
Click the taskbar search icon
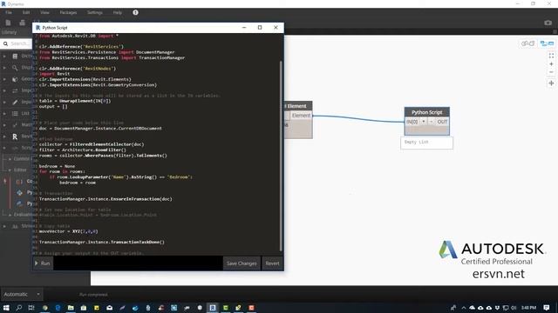coord(19,307)
